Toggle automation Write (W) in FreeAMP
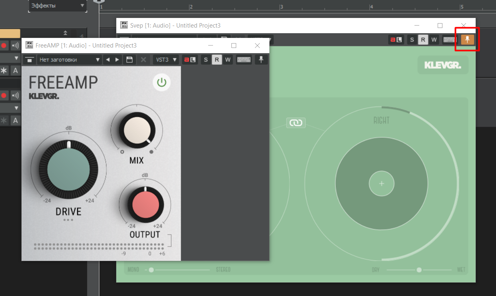This screenshot has width=496, height=296. (x=227, y=60)
